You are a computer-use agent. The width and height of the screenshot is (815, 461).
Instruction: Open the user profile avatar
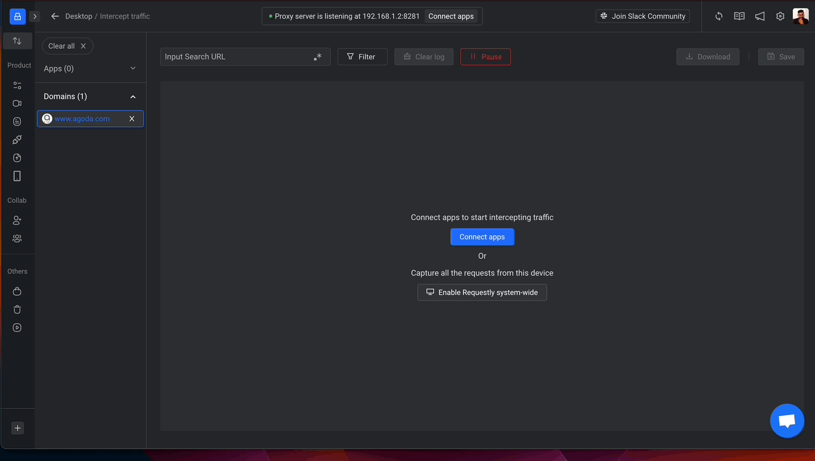tap(801, 16)
